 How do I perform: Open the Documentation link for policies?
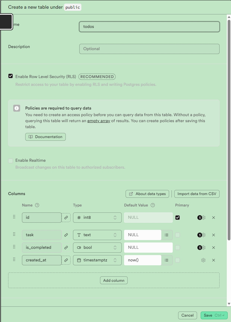pos(45,137)
